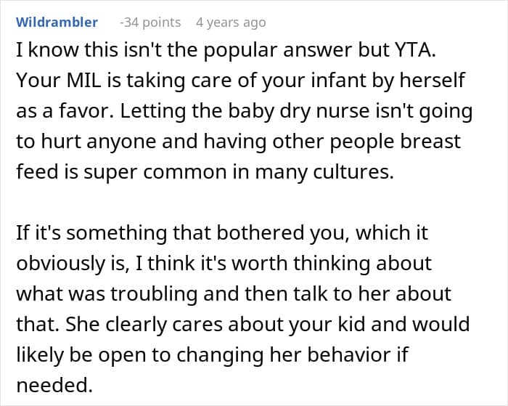This screenshot has width=508, height=406.
Task: Click the text 'She clearly cares'
Action: point(144,324)
